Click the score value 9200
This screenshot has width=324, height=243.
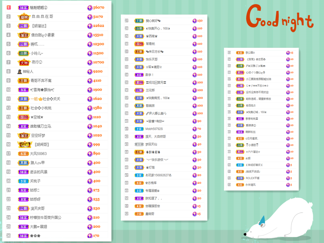(98, 72)
